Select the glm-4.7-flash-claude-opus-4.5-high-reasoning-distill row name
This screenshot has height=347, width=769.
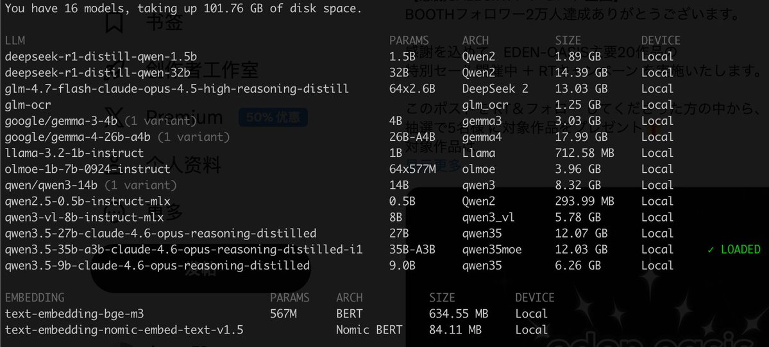point(177,88)
